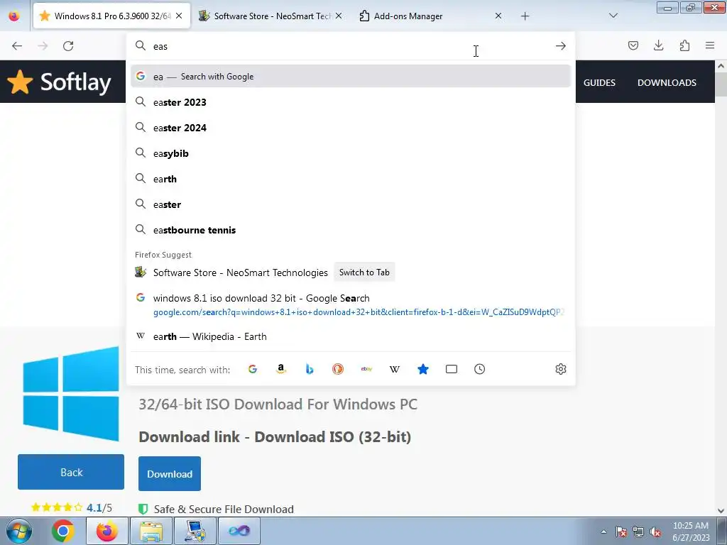Screen dimensions: 727x545
Task: Click the Softlay logo
Action: click(60, 82)
